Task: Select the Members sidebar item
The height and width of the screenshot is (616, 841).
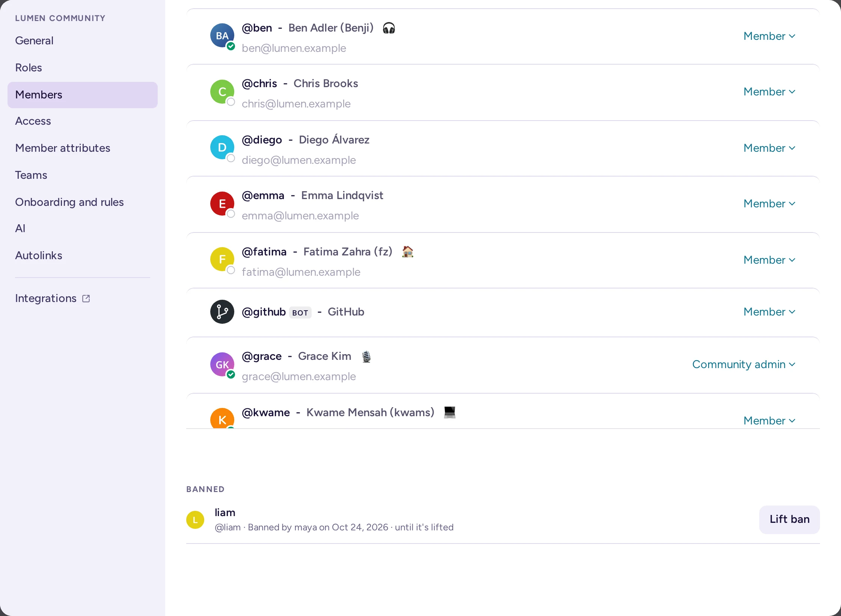Action: 83,95
